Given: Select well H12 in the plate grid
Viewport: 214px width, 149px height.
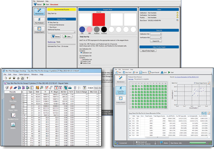Looking at the screenshot, I should pyautogui.click(x=165, y=107).
